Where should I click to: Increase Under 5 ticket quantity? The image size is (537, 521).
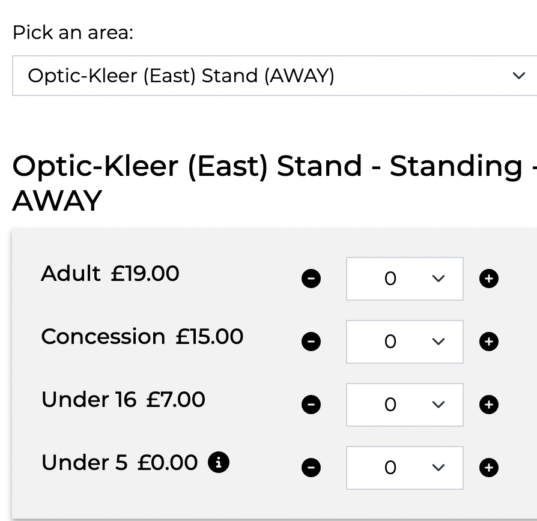(x=489, y=468)
